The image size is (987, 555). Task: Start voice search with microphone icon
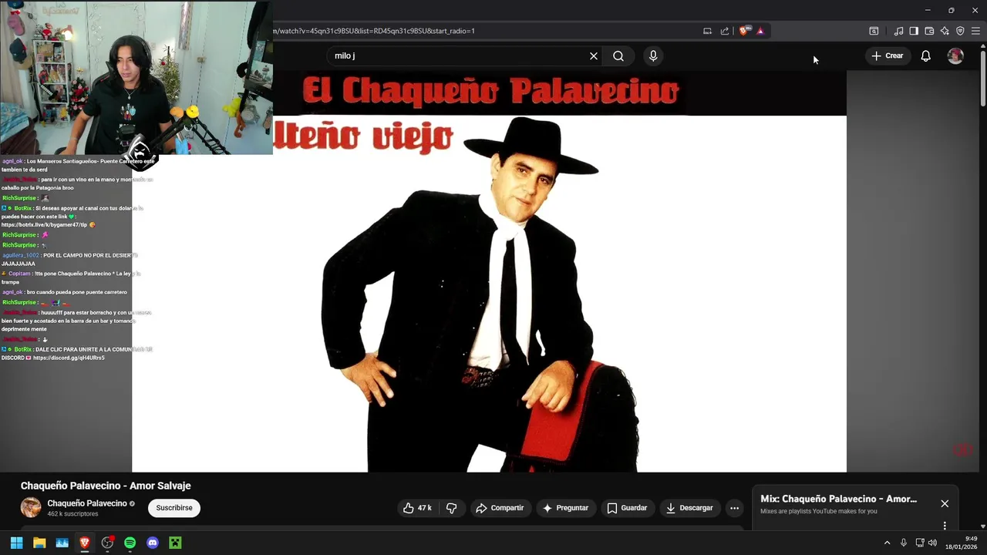click(x=653, y=55)
